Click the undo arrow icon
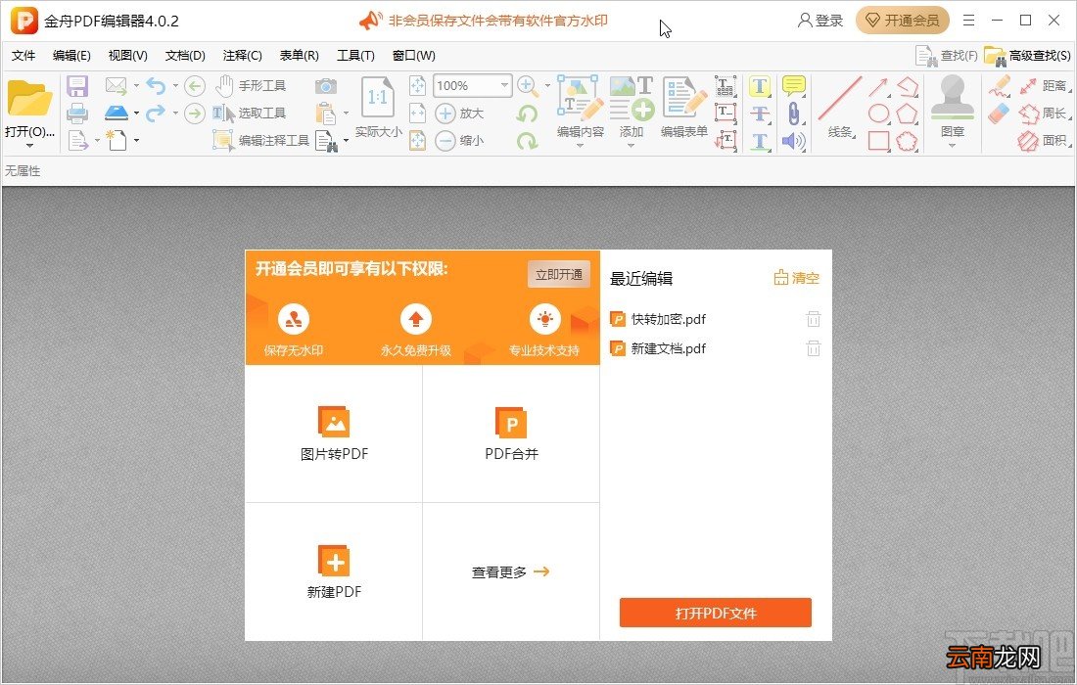The height and width of the screenshot is (685, 1077). pyautogui.click(x=156, y=86)
